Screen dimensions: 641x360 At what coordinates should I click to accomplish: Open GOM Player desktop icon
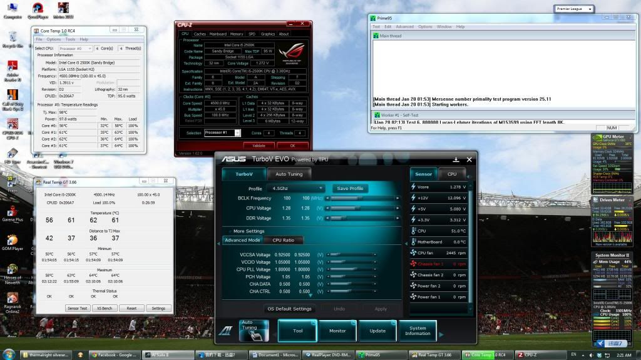coord(13,241)
